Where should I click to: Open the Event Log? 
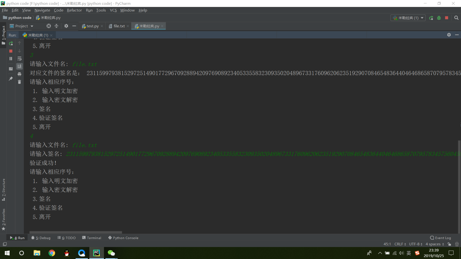click(x=440, y=238)
